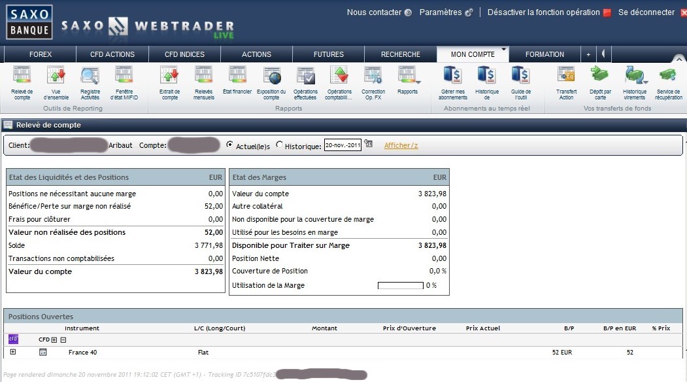Click the historical date input field

[343, 145]
